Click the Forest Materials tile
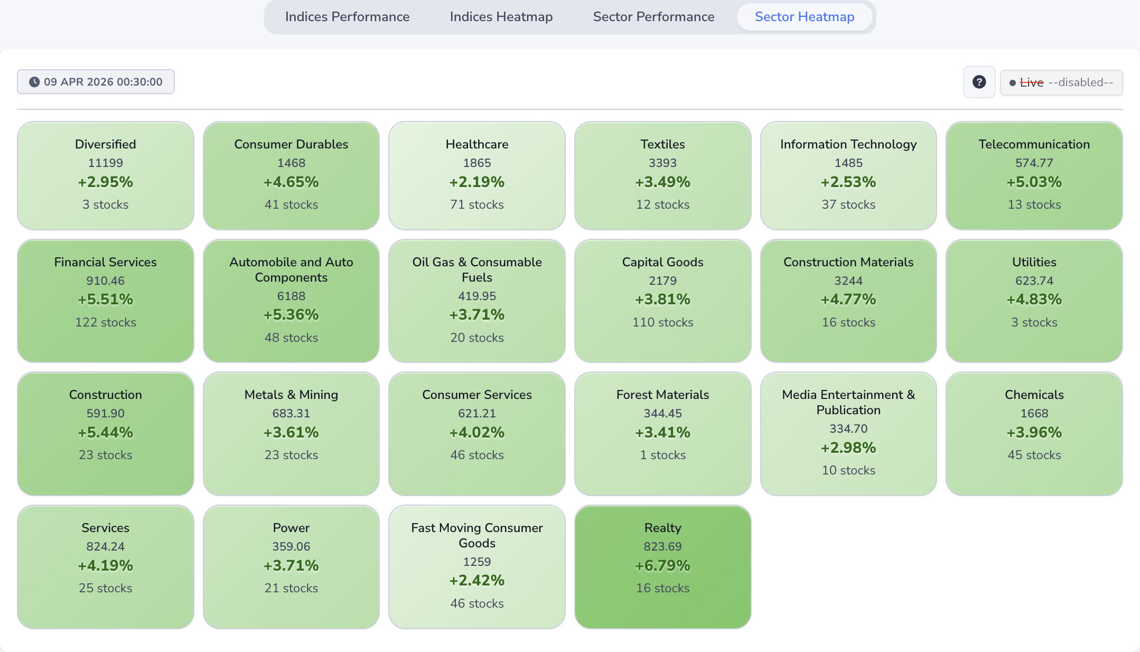 coord(662,433)
